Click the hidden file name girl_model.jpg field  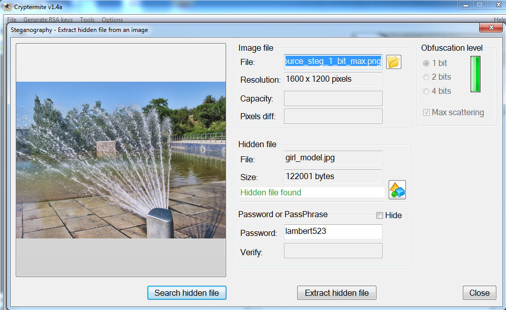[333, 158]
